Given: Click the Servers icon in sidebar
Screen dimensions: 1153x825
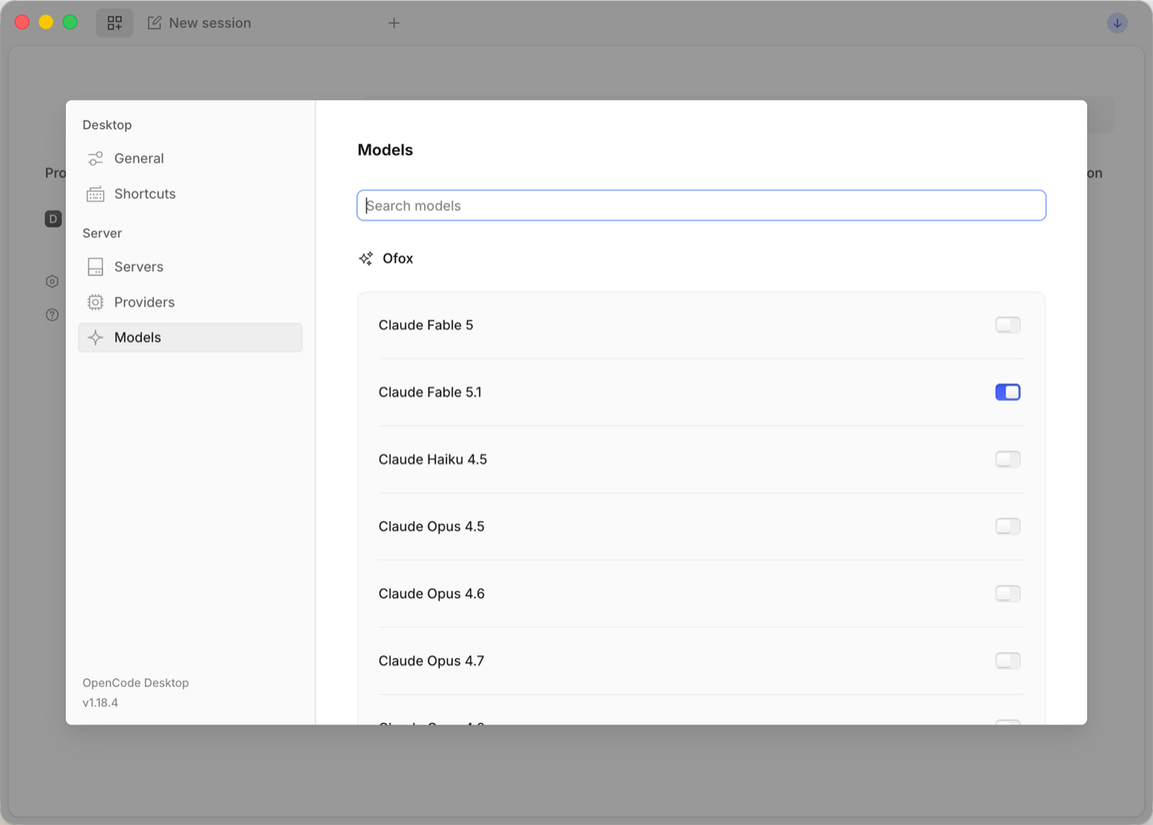Looking at the screenshot, I should point(96,267).
